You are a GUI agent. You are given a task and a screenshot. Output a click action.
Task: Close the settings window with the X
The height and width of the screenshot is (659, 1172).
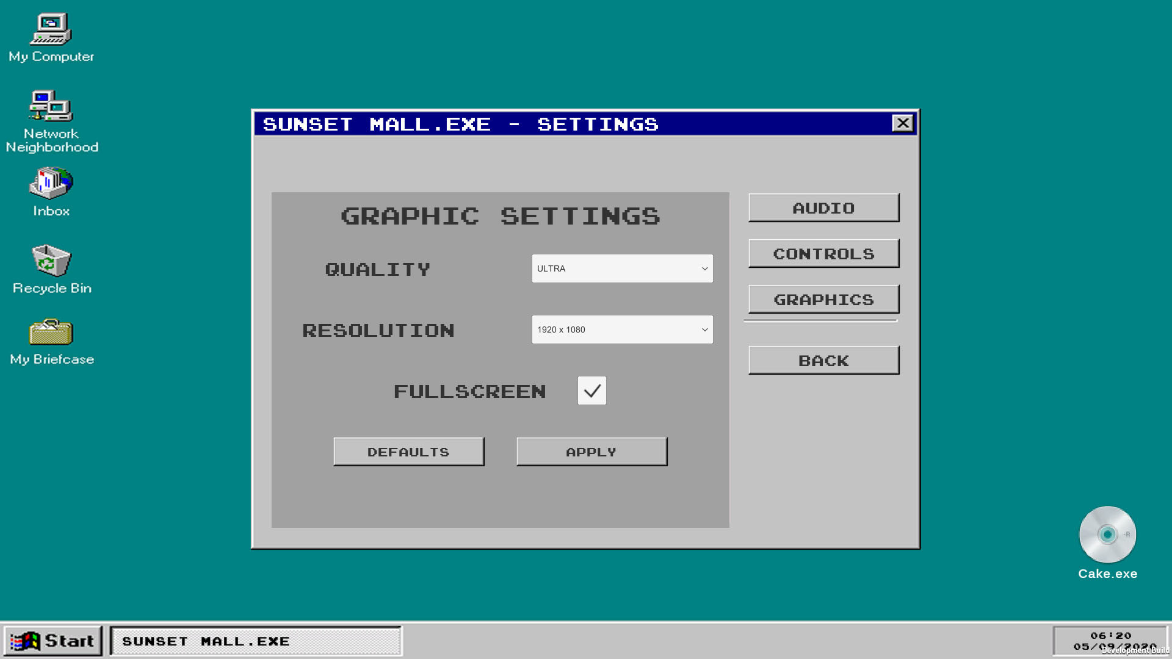(902, 123)
